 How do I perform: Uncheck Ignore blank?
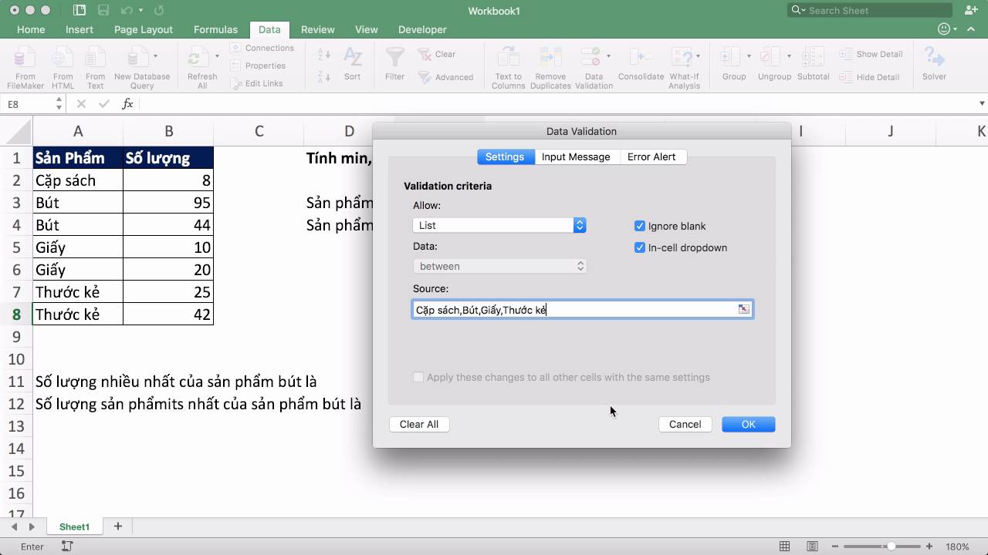tap(640, 226)
